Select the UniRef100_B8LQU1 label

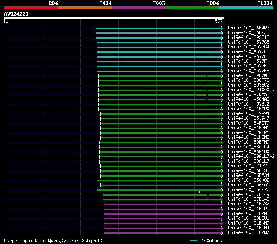pyautogui.click(x=248, y=218)
